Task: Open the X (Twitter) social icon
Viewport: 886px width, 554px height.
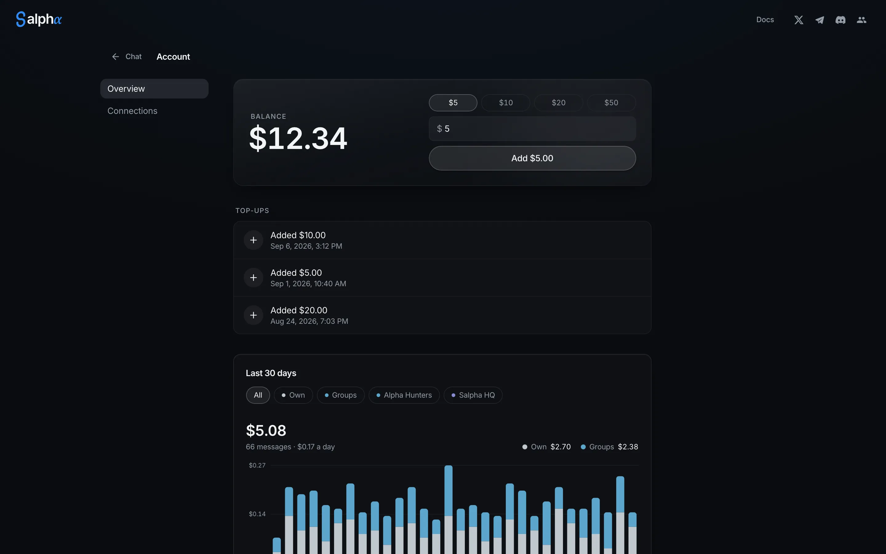Action: pyautogui.click(x=799, y=20)
